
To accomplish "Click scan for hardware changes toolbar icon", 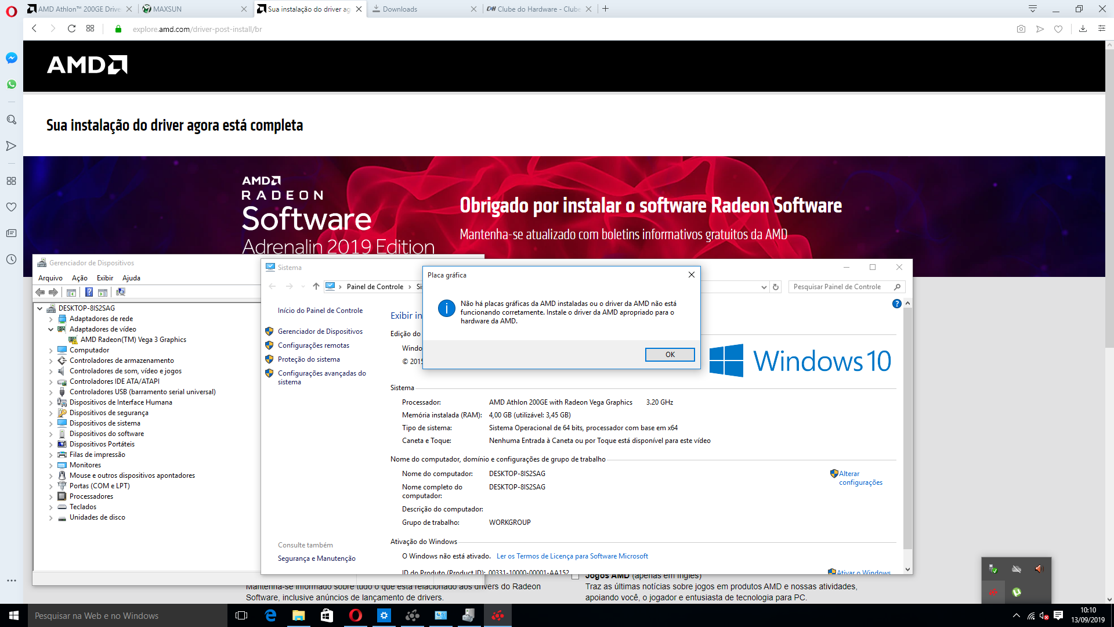I will (x=121, y=292).
